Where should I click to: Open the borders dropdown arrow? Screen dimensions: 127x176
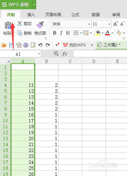81,33
